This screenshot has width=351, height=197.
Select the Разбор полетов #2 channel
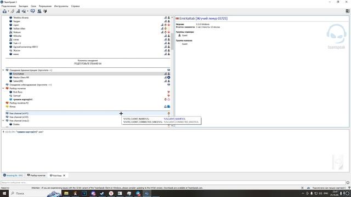coord(19,103)
